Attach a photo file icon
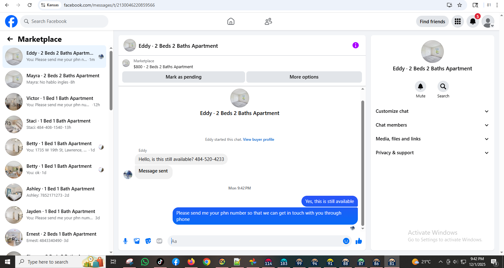 pos(137,241)
